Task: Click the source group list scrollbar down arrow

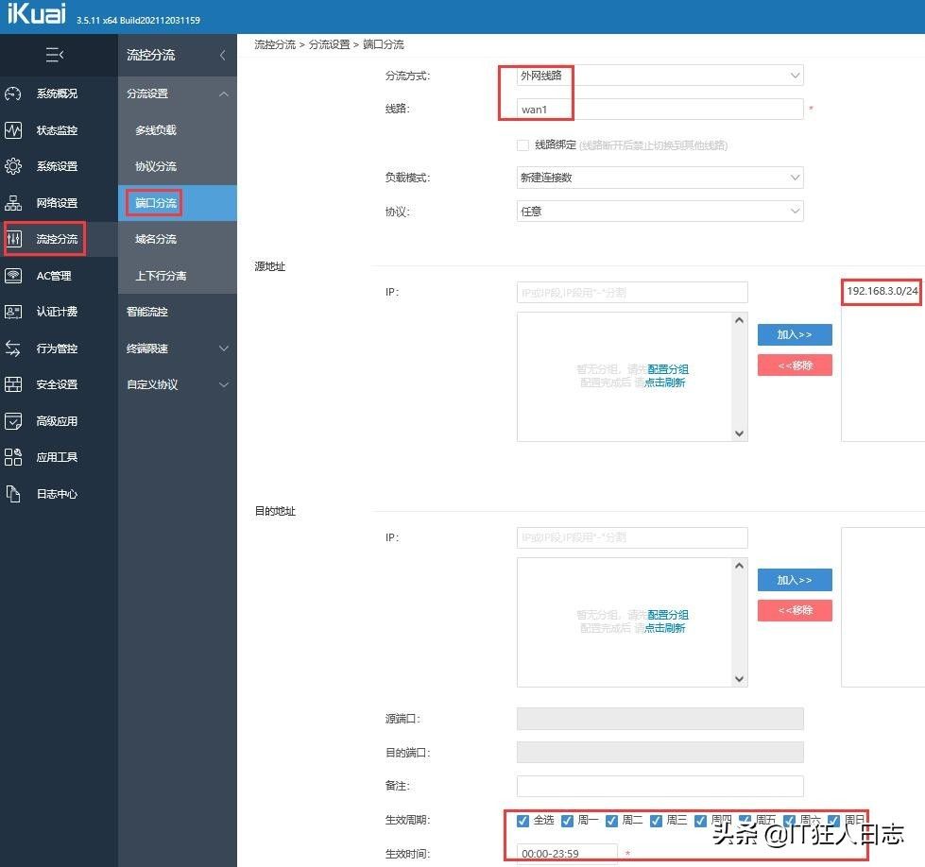Action: click(x=739, y=433)
